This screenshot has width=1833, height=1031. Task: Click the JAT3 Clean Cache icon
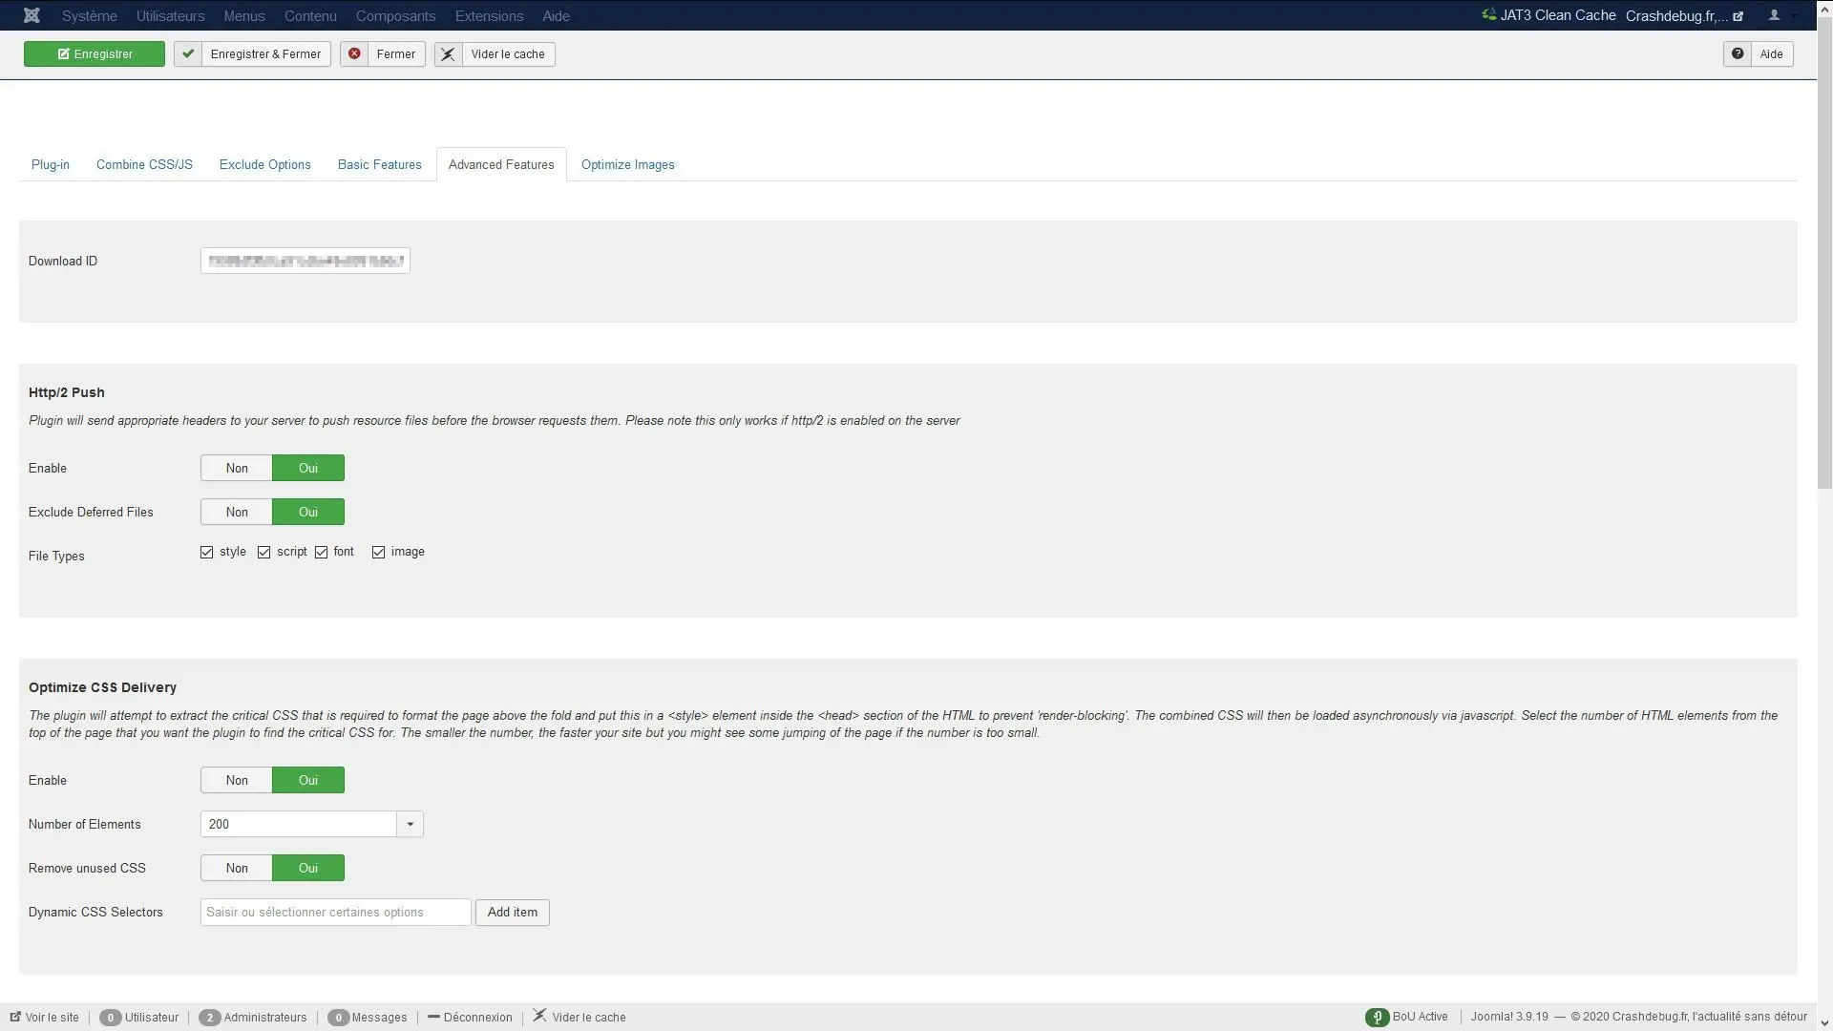click(x=1488, y=14)
